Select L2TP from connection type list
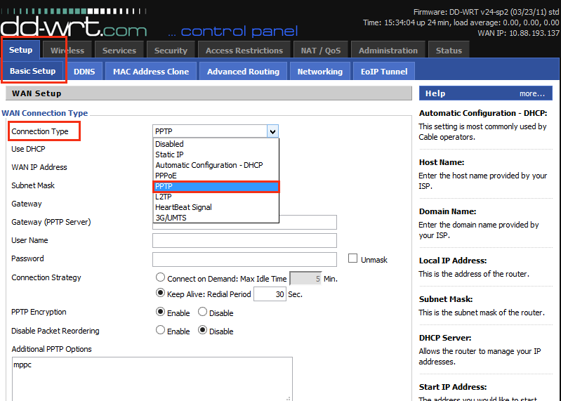The height and width of the screenshot is (401, 561). [x=163, y=197]
